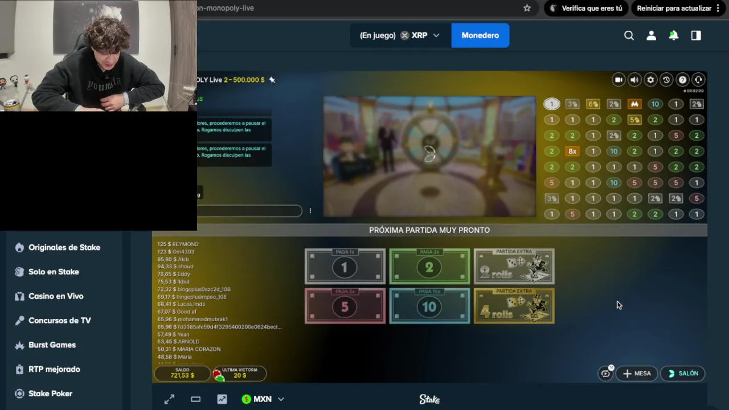Click the 6 rolls result chip
The height and width of the screenshot is (410, 729).
point(593,104)
